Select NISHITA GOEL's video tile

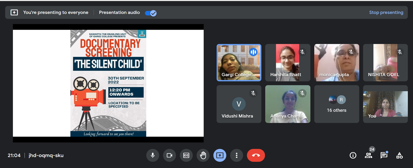[385, 62]
